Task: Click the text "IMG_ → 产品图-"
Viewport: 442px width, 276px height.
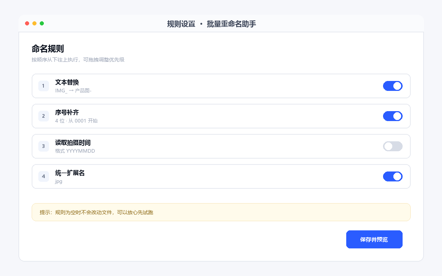Action: pos(73,91)
